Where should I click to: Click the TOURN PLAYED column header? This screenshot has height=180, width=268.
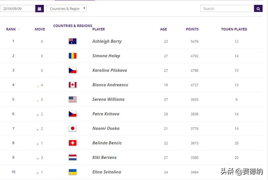click(x=234, y=29)
